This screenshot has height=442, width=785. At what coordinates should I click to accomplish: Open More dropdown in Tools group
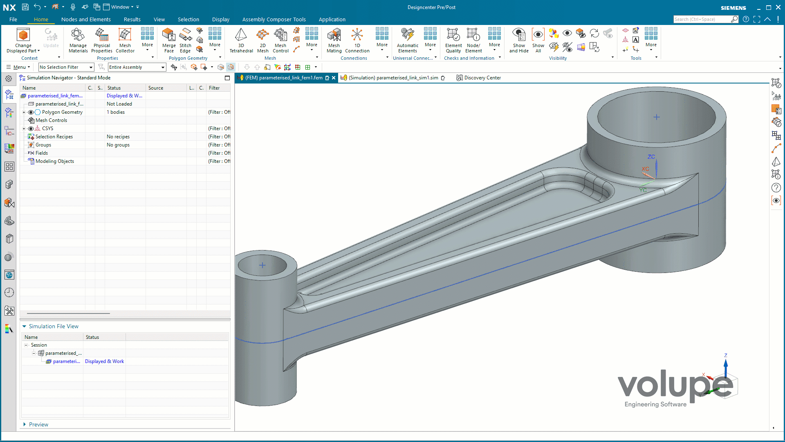651,40
